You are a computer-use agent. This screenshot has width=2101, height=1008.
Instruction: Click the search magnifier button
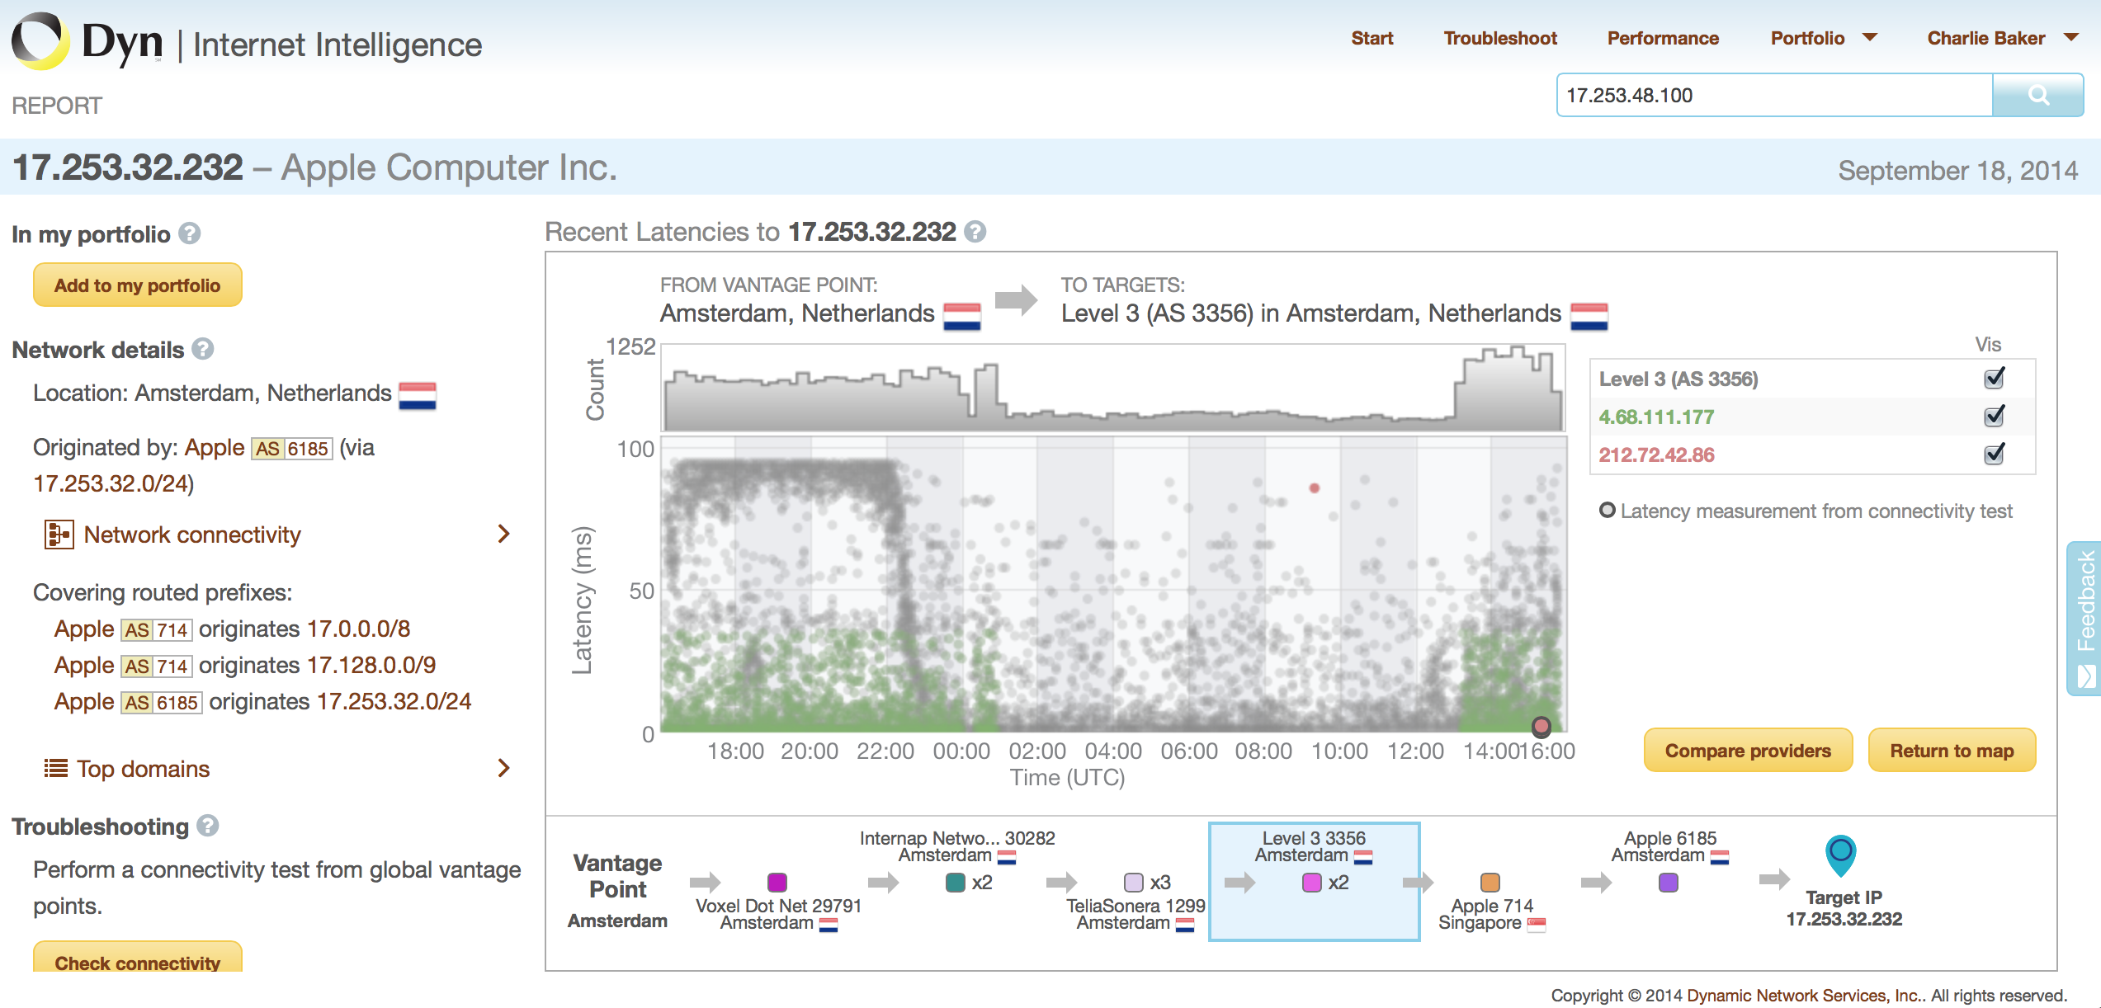coord(2037,95)
